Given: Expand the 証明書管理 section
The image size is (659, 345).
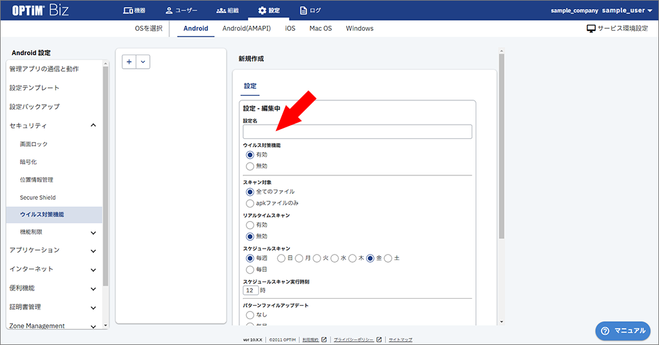Looking at the screenshot, I should [93, 308].
